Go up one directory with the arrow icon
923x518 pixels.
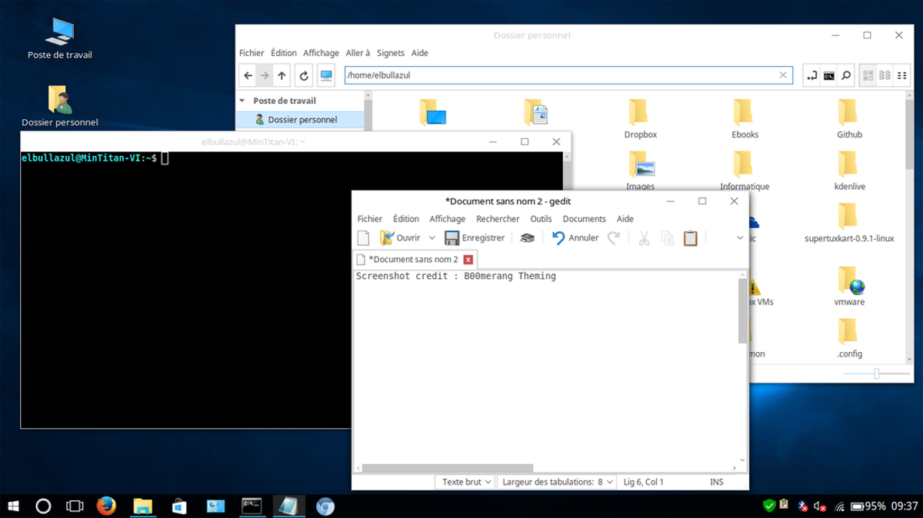(282, 75)
